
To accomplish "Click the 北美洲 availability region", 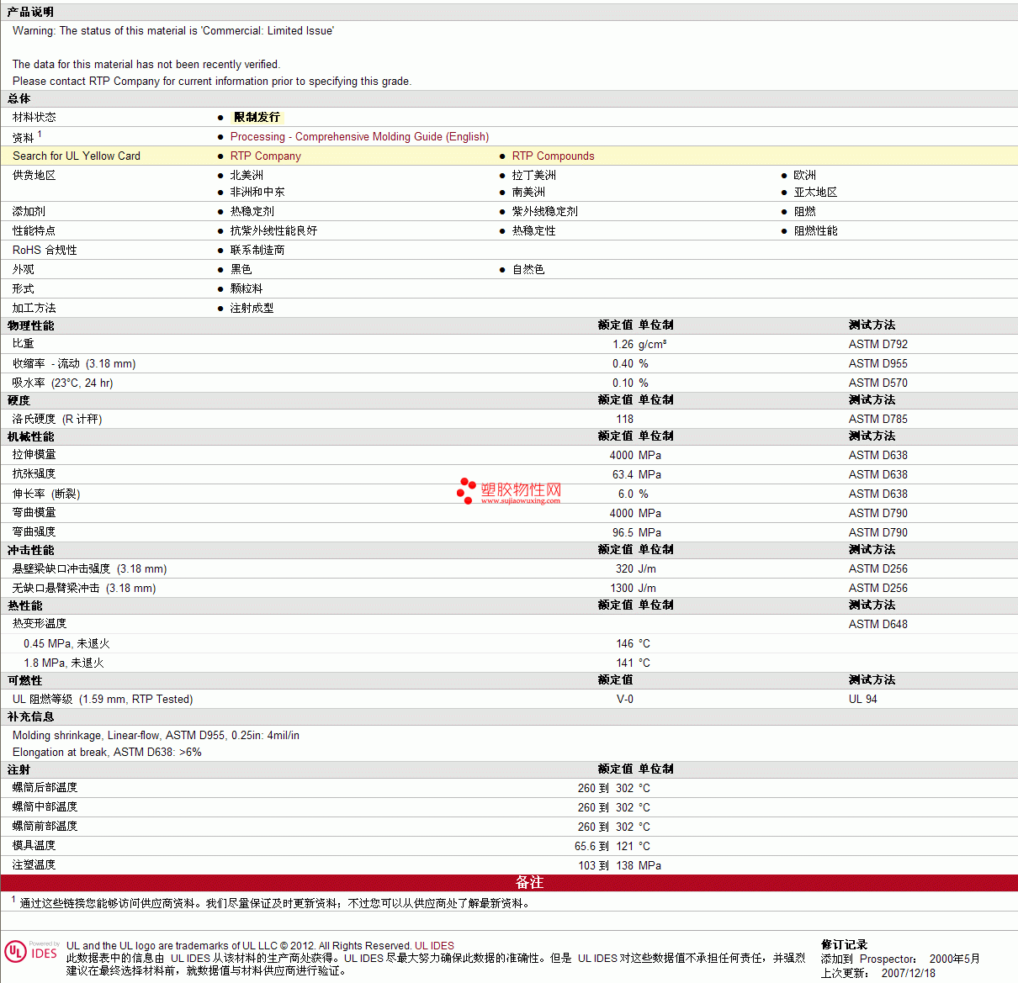I will pyautogui.click(x=247, y=175).
